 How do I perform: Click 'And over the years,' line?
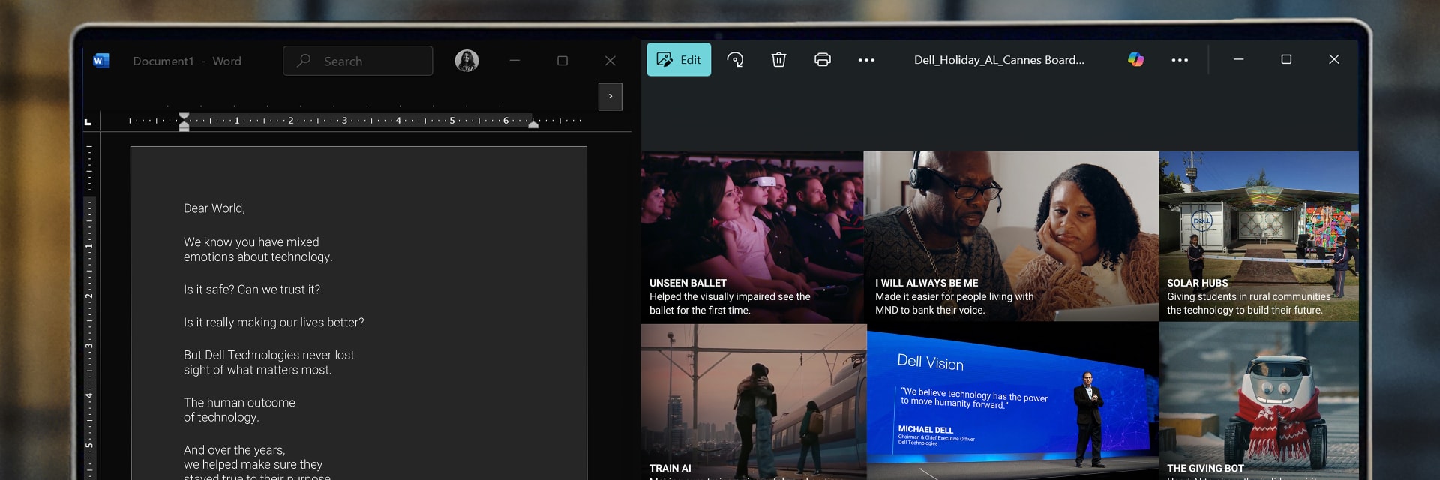coord(235,450)
